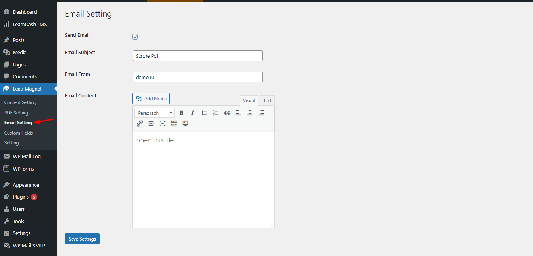Click the Email From input field
Viewport: 533px width, 256px height.
[198, 77]
